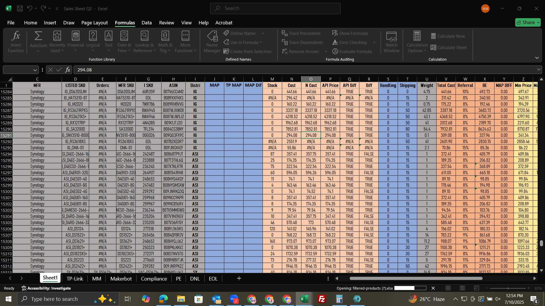Click Calculate Now
545x306 pixels.
(448, 36)
